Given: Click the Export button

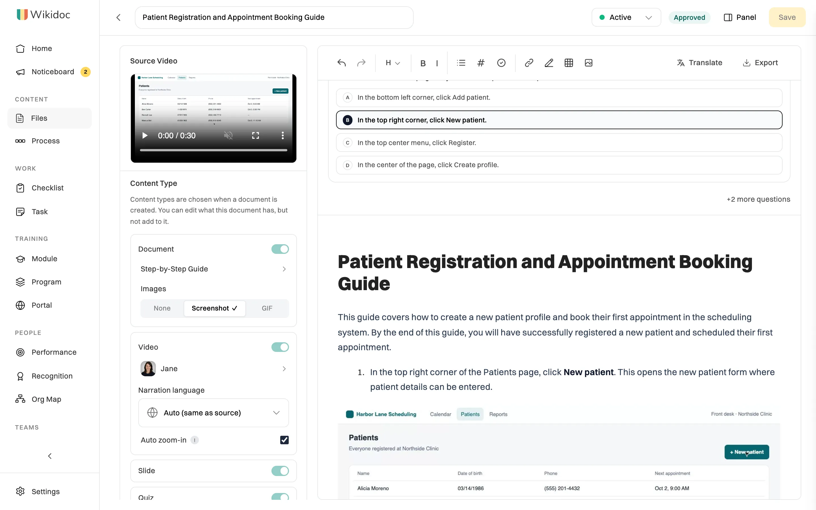Looking at the screenshot, I should point(760,63).
